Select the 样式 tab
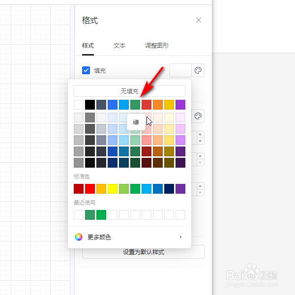The width and height of the screenshot is (295, 295). click(88, 46)
